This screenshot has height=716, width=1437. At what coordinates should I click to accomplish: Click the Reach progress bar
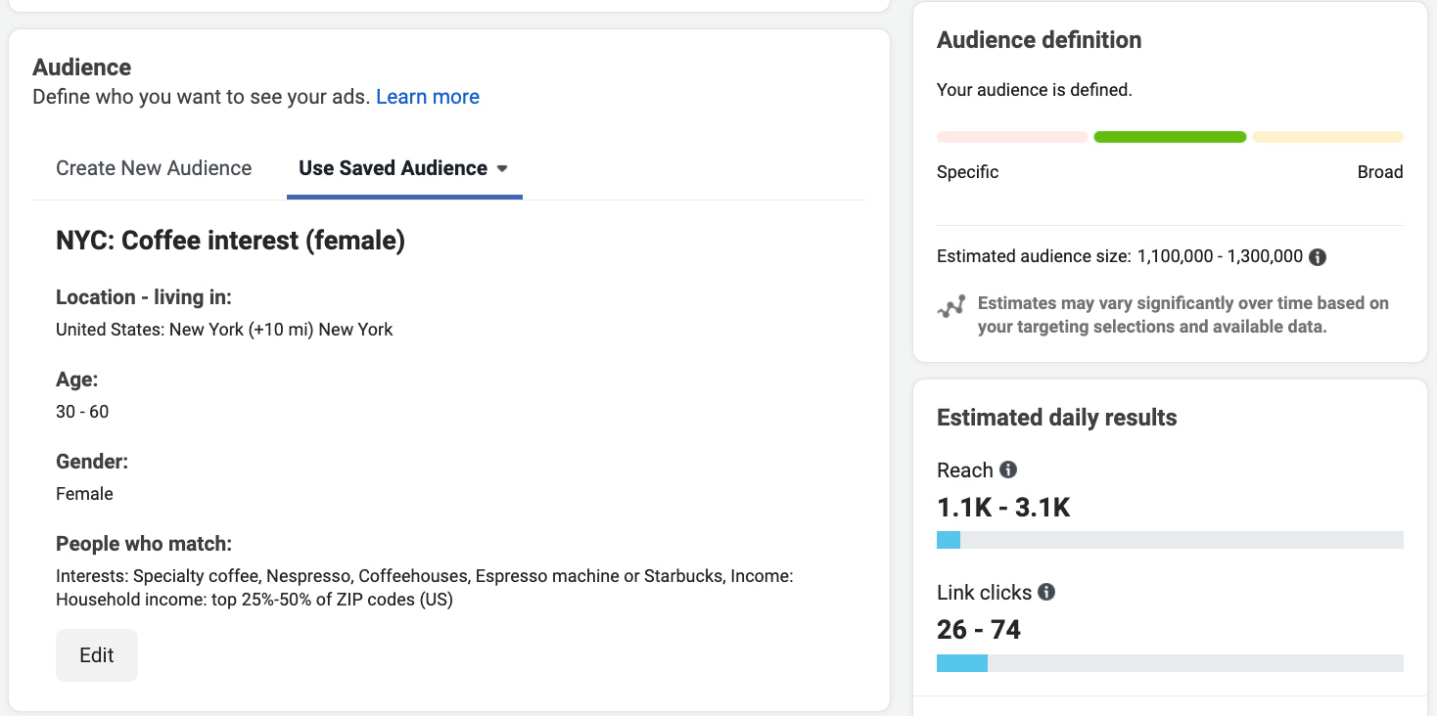[x=1170, y=540]
